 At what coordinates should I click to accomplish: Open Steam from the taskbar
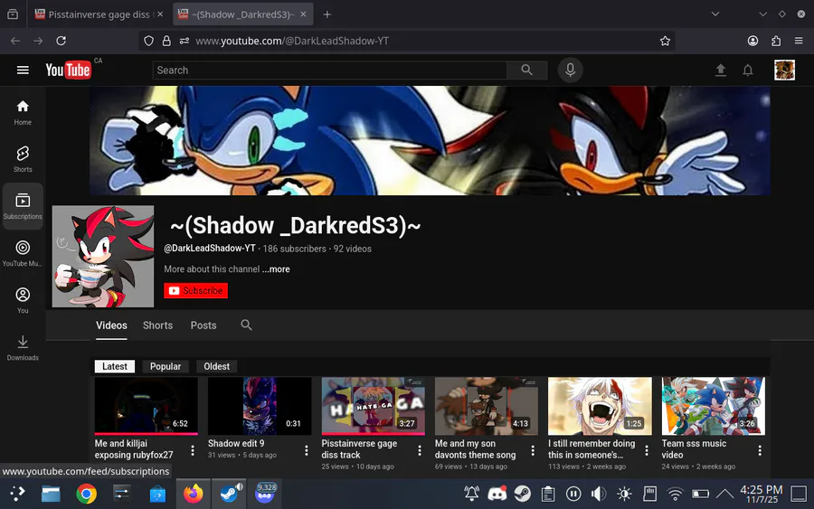coord(229,494)
